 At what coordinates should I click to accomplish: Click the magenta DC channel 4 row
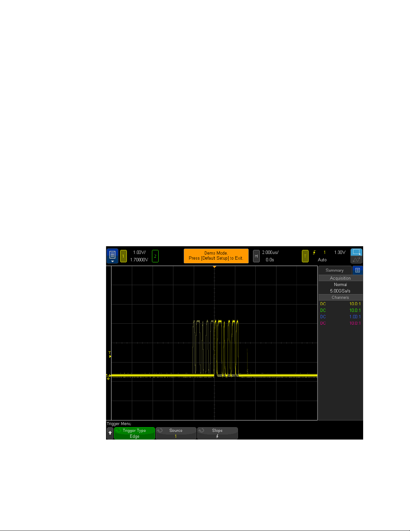tap(340, 323)
